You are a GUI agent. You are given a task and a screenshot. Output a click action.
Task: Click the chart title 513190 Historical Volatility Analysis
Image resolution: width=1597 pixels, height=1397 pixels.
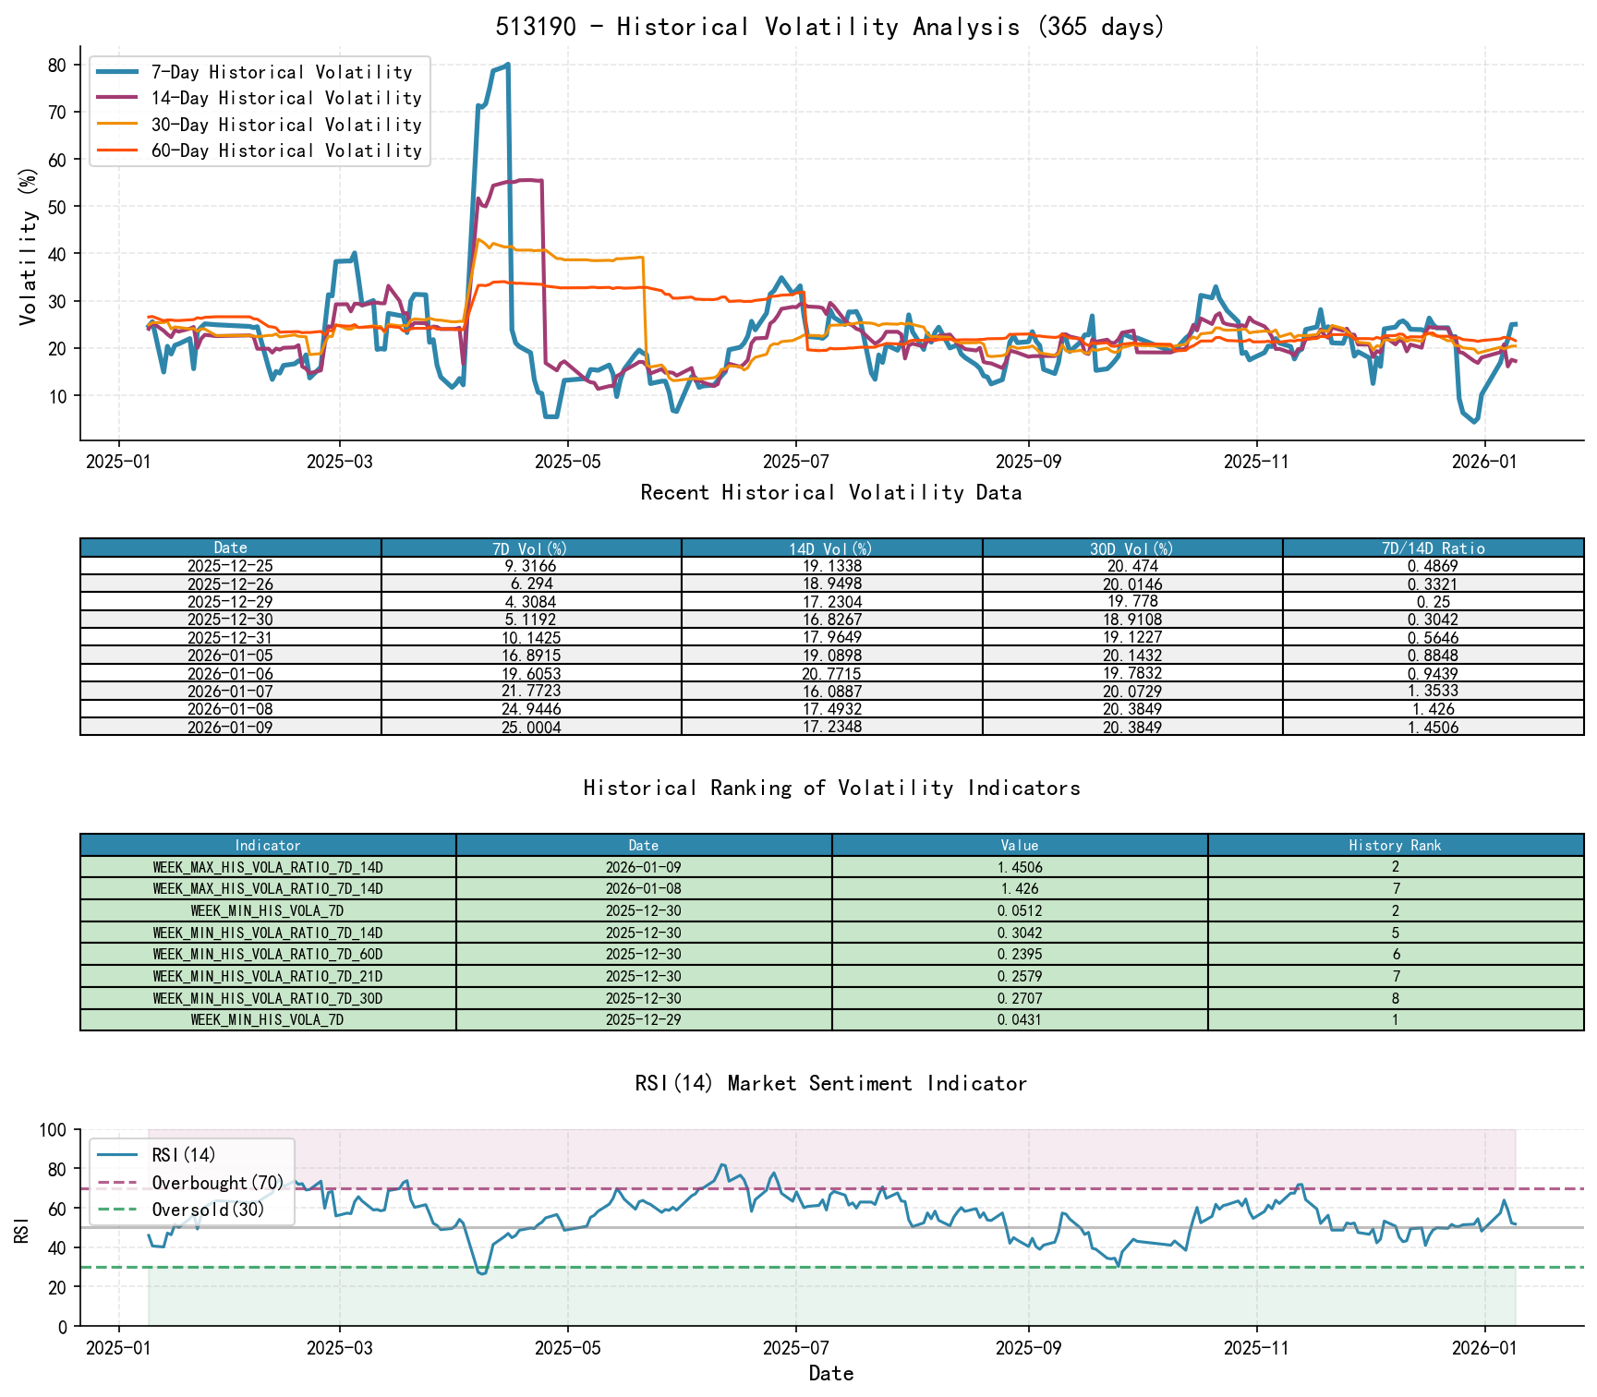click(831, 26)
